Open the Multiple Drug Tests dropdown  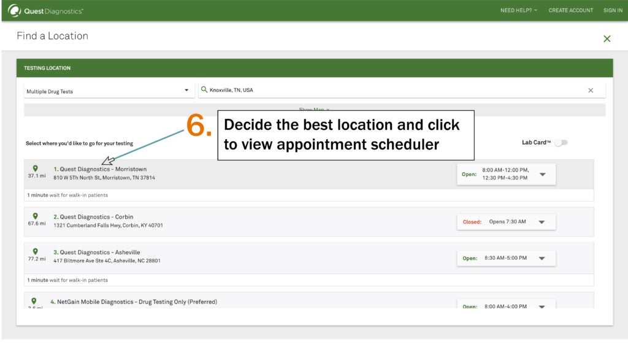point(109,91)
